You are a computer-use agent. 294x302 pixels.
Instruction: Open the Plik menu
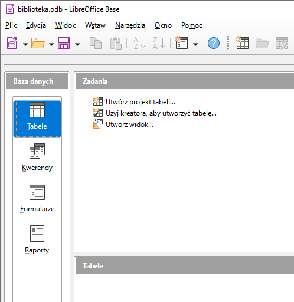coord(11,25)
